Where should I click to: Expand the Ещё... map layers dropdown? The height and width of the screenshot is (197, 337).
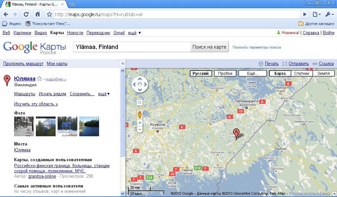[252, 74]
